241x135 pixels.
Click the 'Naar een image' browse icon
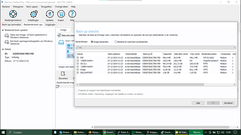[59, 35]
